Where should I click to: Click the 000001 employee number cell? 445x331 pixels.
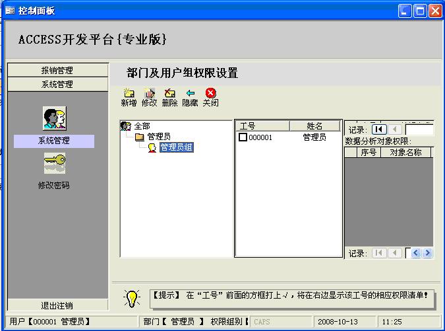[260, 137]
